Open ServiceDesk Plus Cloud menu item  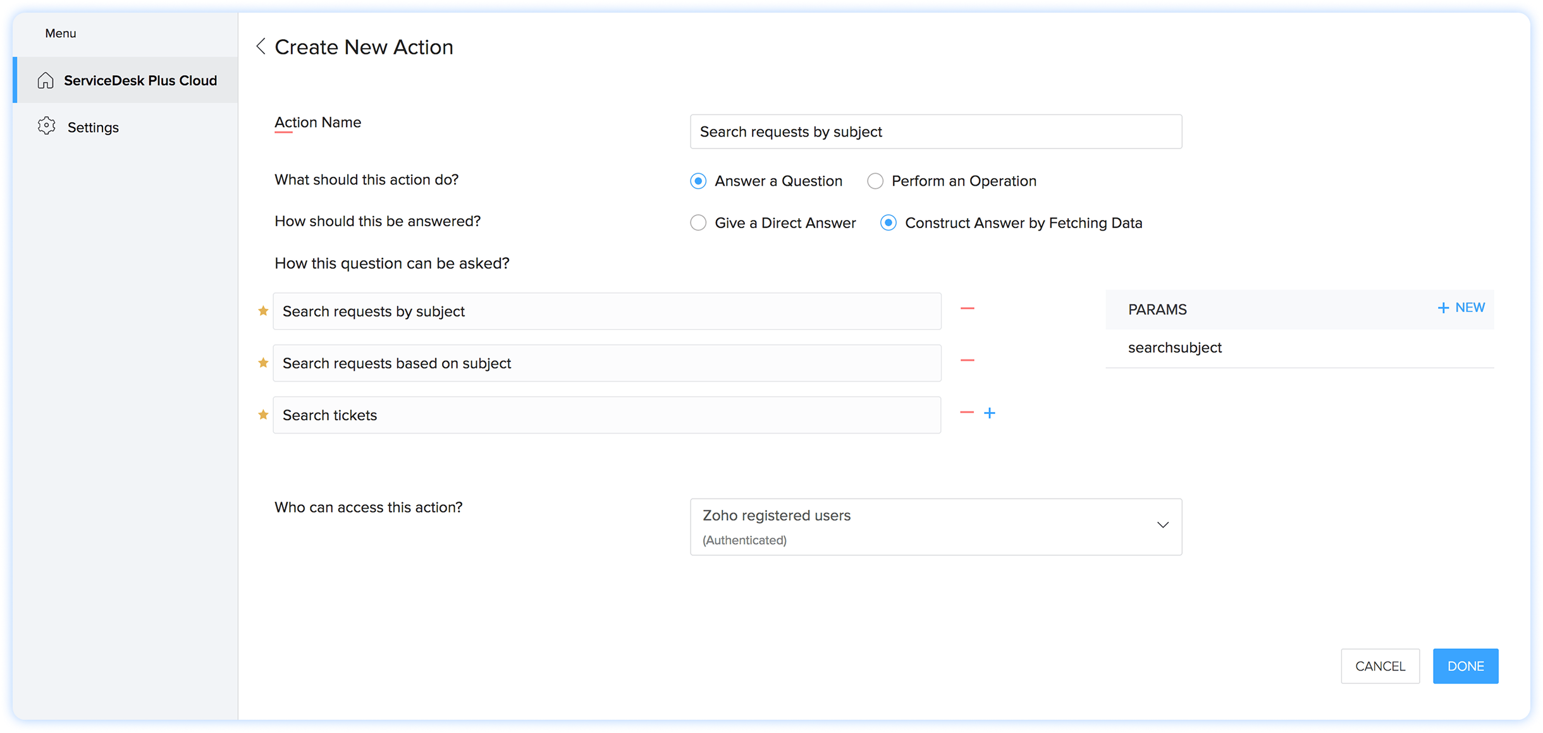[140, 80]
